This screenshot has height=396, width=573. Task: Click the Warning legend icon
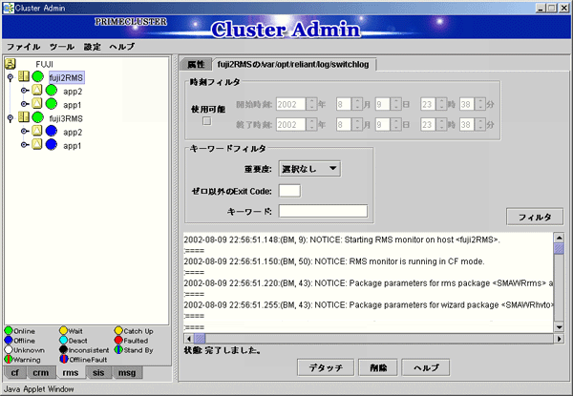tap(9, 359)
